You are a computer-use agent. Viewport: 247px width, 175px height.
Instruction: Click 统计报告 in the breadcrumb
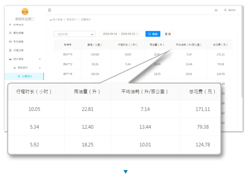[57, 19]
